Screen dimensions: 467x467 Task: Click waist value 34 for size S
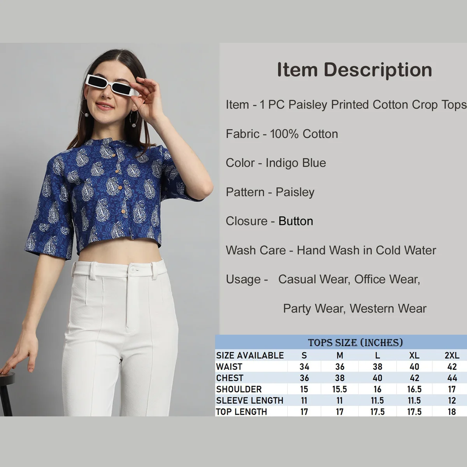tap(304, 367)
